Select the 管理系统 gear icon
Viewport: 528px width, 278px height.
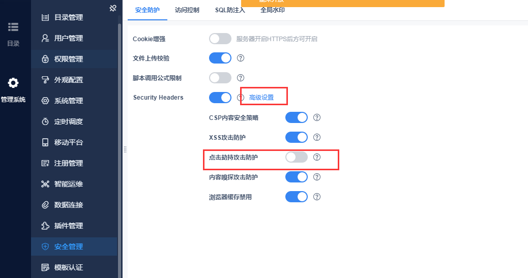tap(13, 83)
